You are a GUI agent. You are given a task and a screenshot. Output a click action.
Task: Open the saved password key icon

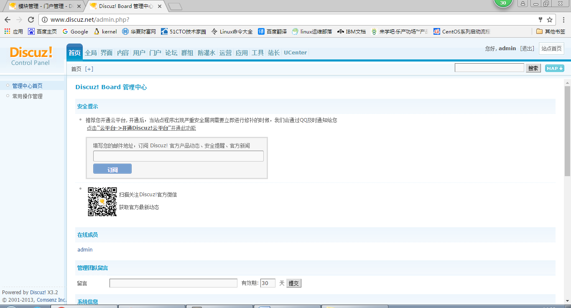tap(540, 20)
